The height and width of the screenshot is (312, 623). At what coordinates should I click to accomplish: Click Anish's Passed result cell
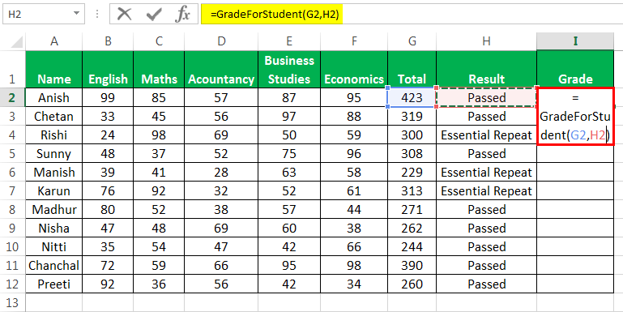[486, 97]
